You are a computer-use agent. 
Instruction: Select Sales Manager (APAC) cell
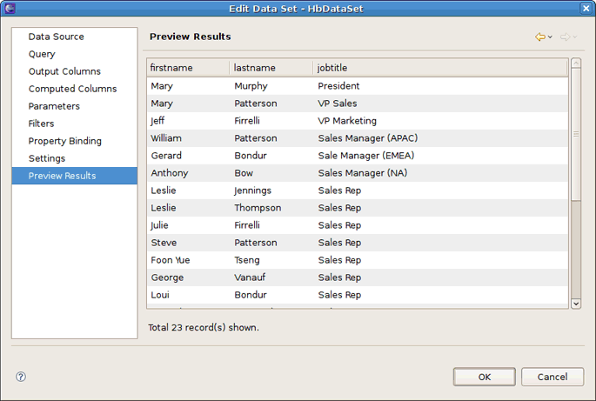coord(368,138)
